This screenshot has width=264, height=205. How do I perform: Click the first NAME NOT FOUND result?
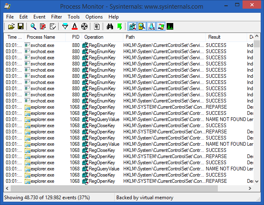click(x=226, y=119)
